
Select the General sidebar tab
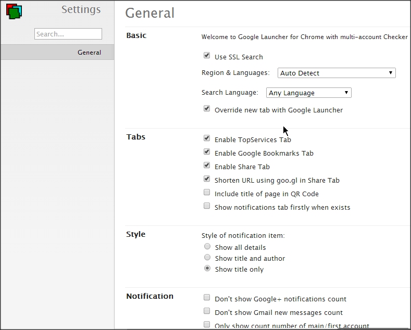point(57,52)
